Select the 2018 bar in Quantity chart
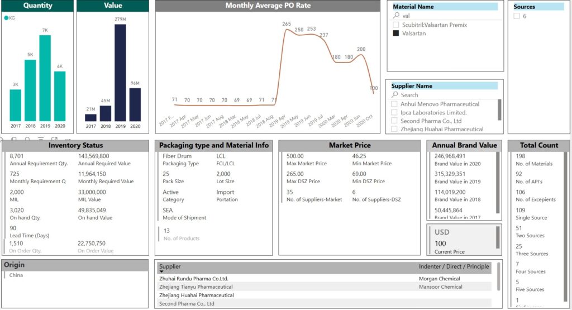The height and width of the screenshot is (310, 572). (30, 90)
